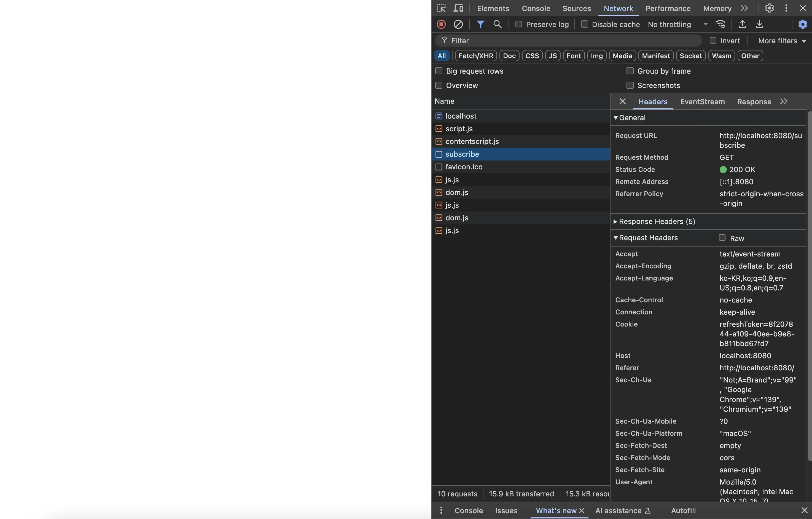Open the EventStream tab
The height and width of the screenshot is (519, 812).
click(x=702, y=101)
